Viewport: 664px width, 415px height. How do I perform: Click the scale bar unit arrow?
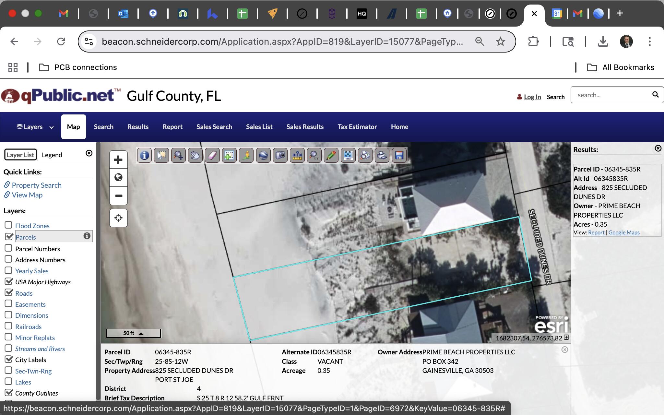[141, 333]
